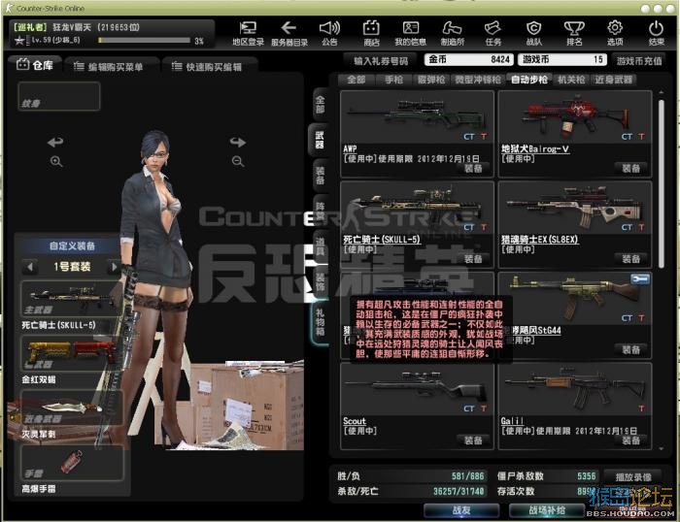Click 装备 button on Balrog-V card
Screen dimensions: 680x522
[x=630, y=169]
